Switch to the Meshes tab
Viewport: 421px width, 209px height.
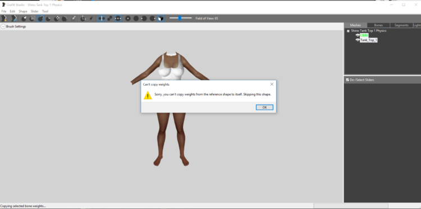(x=355, y=25)
